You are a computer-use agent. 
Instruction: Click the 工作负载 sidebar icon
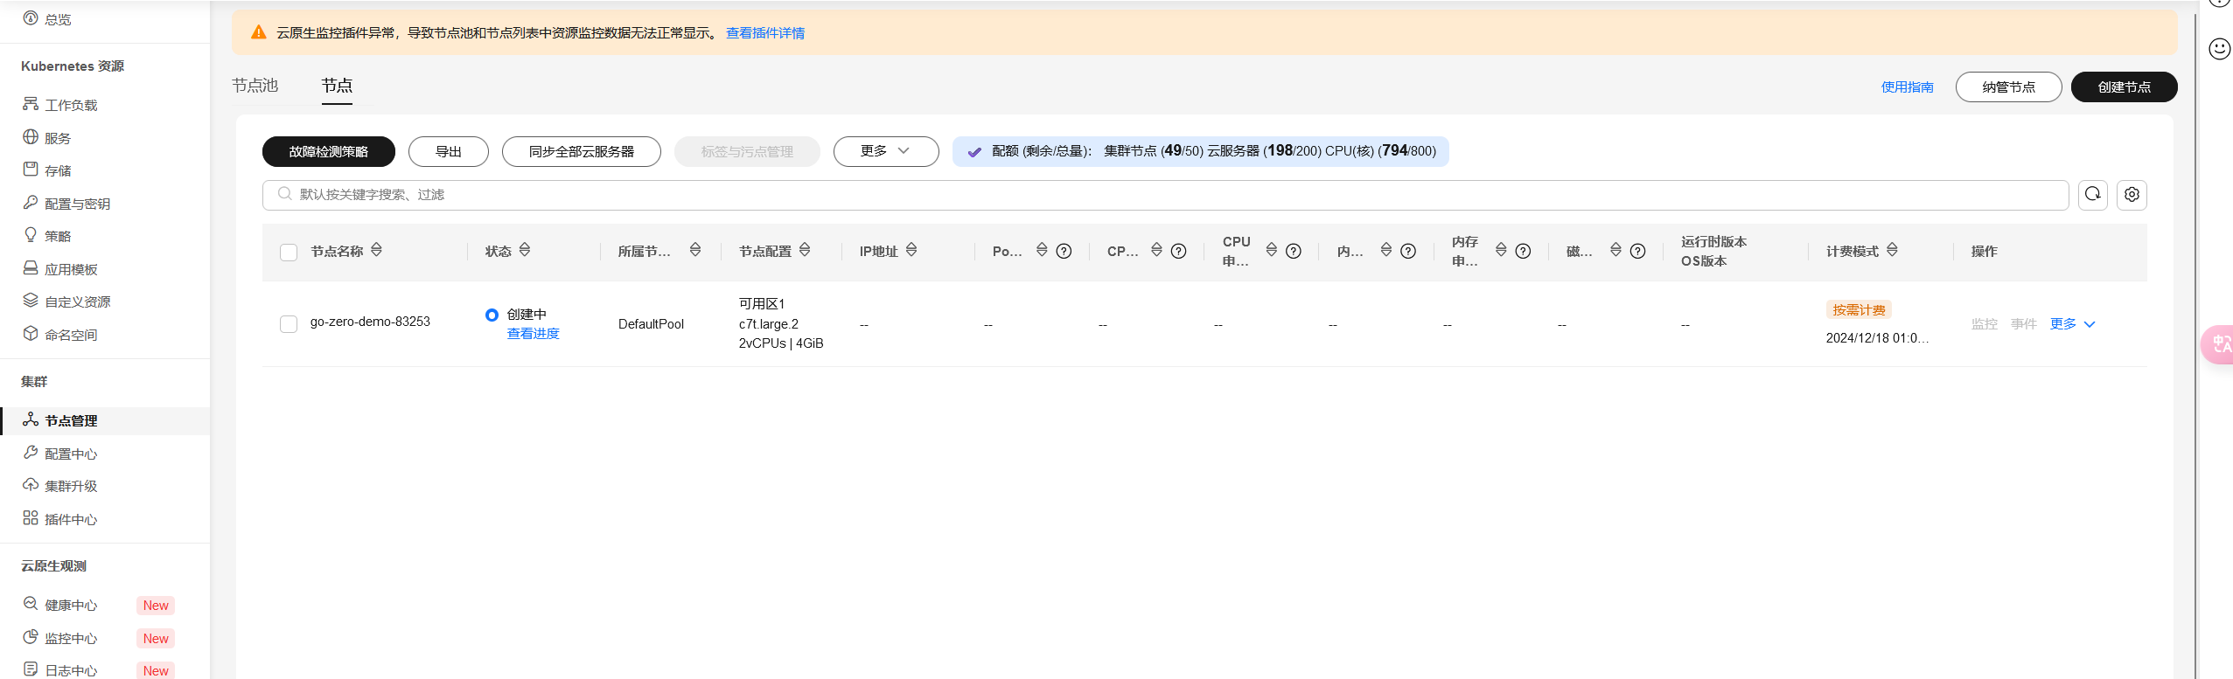(x=31, y=104)
